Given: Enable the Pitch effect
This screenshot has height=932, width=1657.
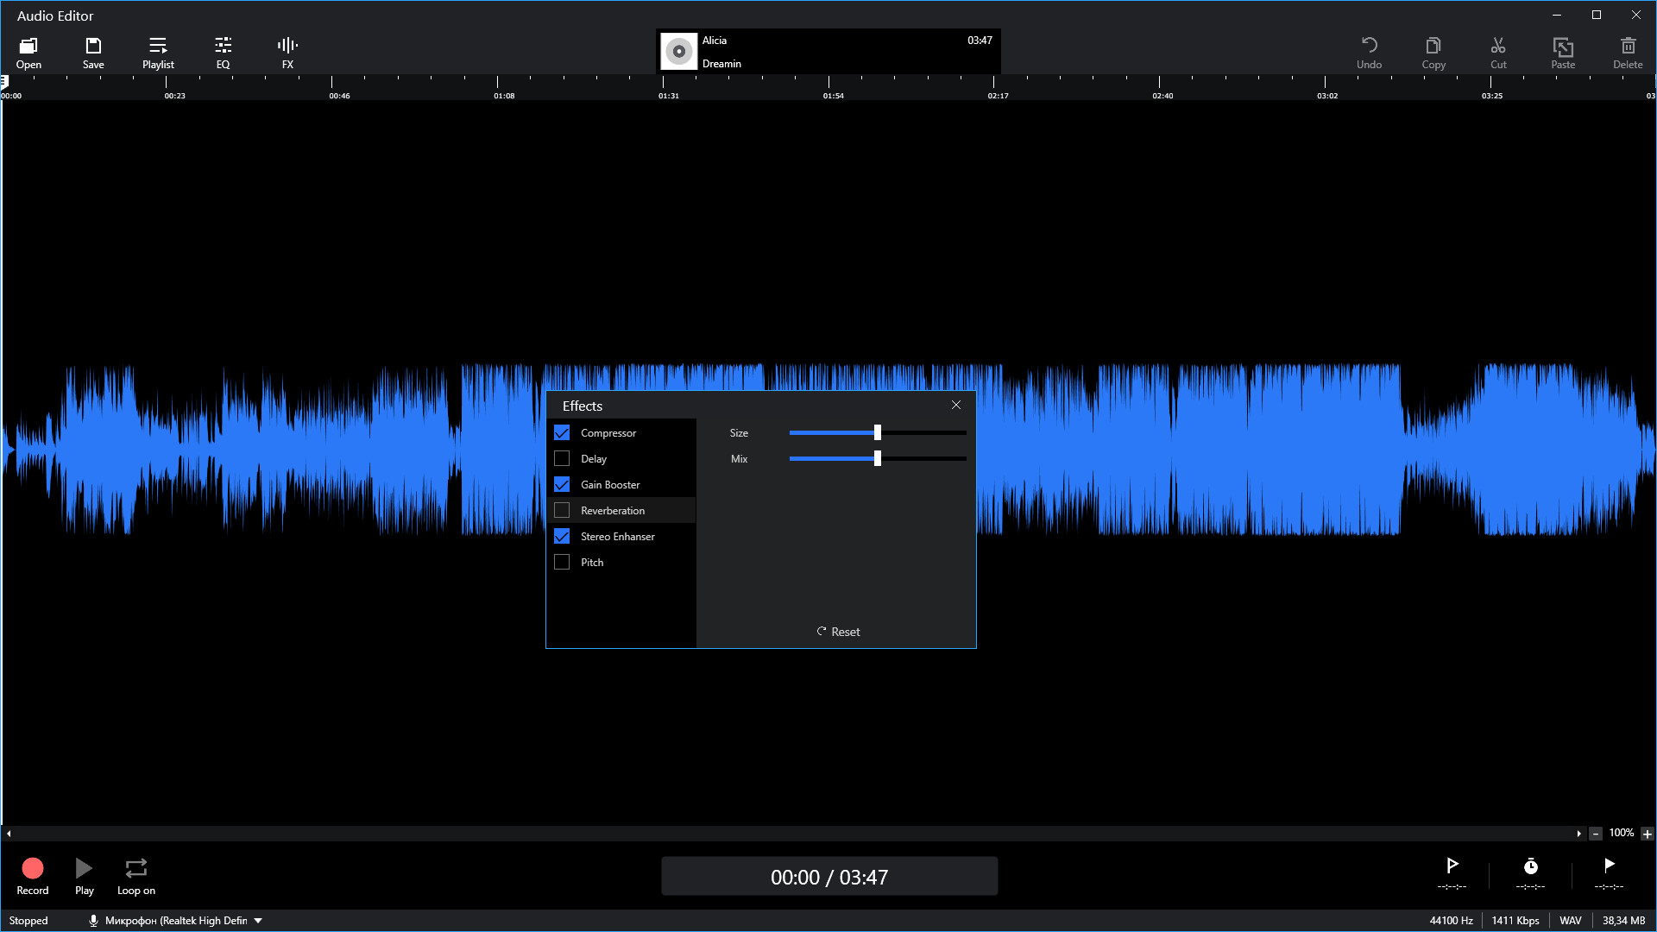Looking at the screenshot, I should pos(562,562).
